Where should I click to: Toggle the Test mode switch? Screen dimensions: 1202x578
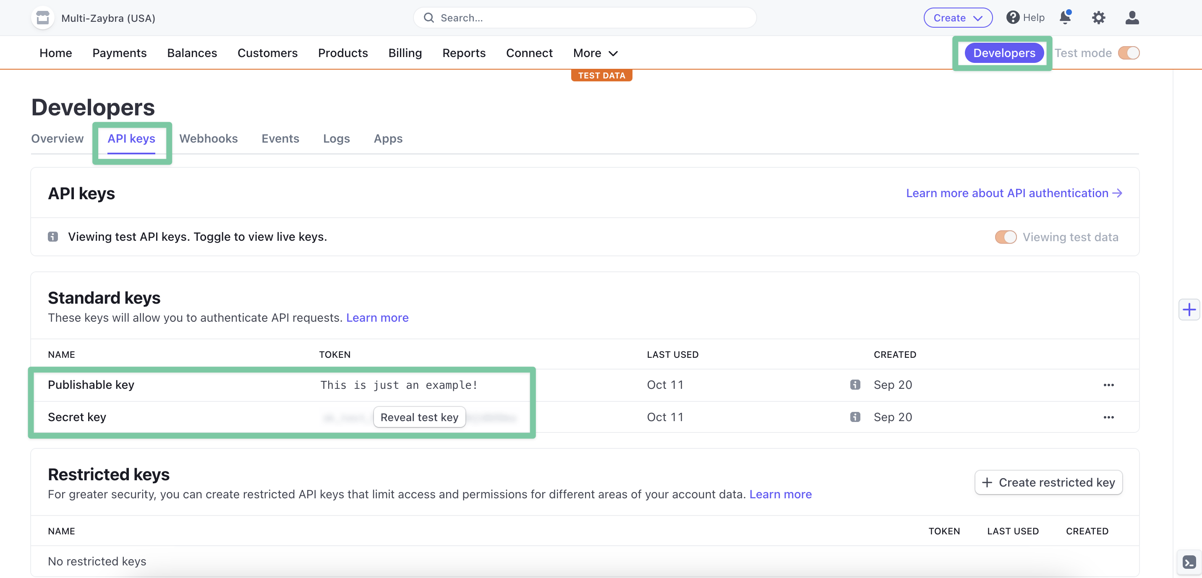click(1129, 53)
